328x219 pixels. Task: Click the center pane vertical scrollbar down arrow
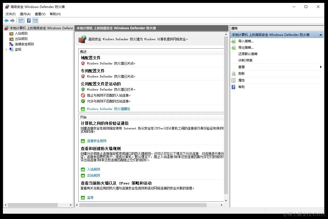(226, 201)
